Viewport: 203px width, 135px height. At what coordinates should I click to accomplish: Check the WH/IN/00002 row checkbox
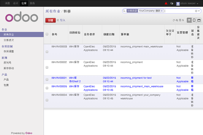[47, 67]
